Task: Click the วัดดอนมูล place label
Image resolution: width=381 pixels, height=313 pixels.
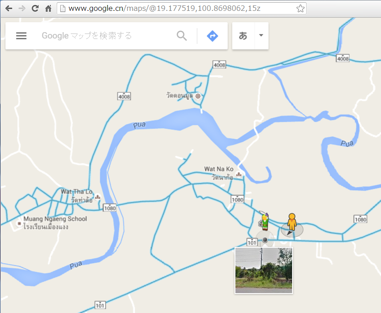Action: click(179, 96)
